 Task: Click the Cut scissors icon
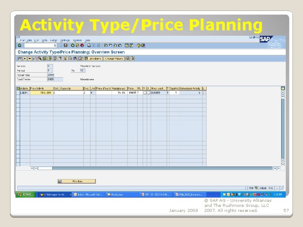point(65,58)
